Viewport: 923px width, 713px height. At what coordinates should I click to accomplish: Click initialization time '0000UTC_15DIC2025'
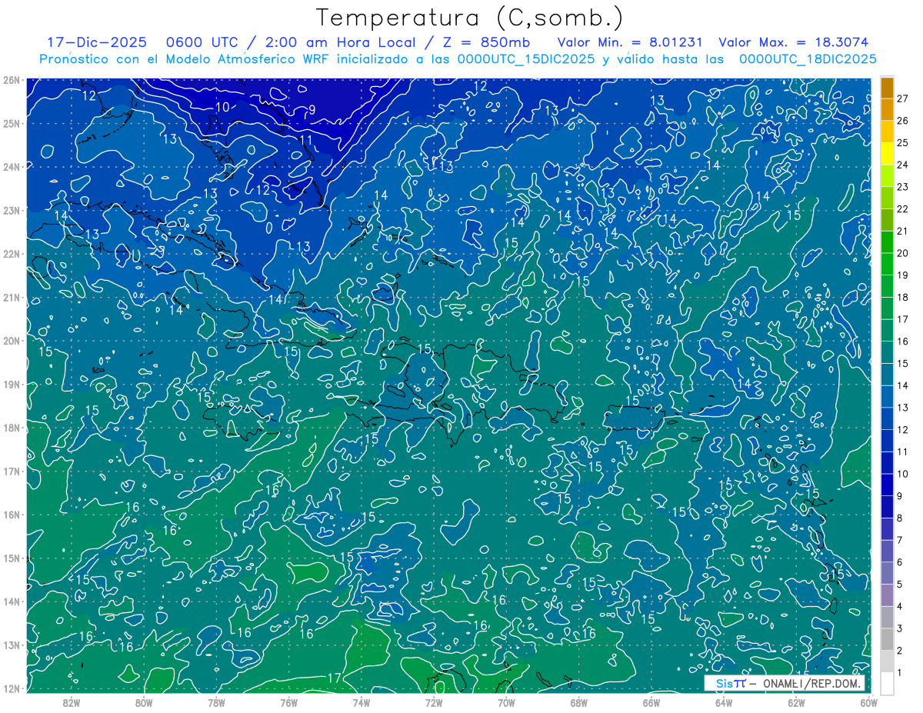pos(526,59)
